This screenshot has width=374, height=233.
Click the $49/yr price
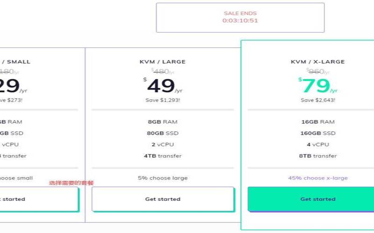162,86
